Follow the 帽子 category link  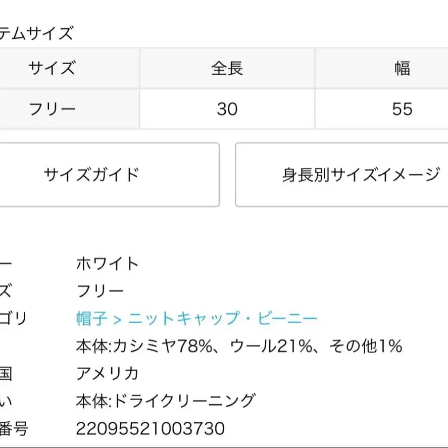[92, 318]
